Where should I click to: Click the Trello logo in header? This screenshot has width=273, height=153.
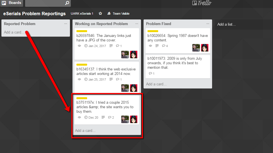click(x=202, y=3)
